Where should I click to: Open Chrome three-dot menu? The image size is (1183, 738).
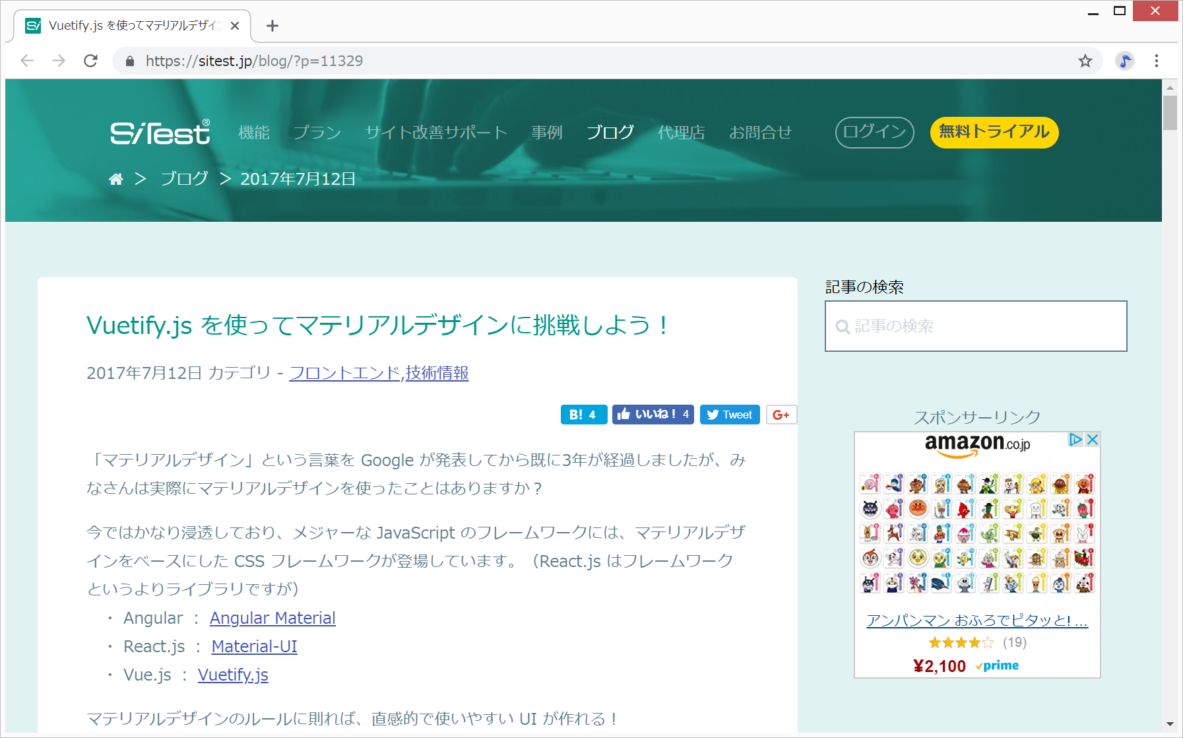(1156, 61)
